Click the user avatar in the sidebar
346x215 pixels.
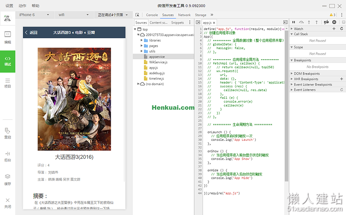pyautogui.click(x=8, y=18)
